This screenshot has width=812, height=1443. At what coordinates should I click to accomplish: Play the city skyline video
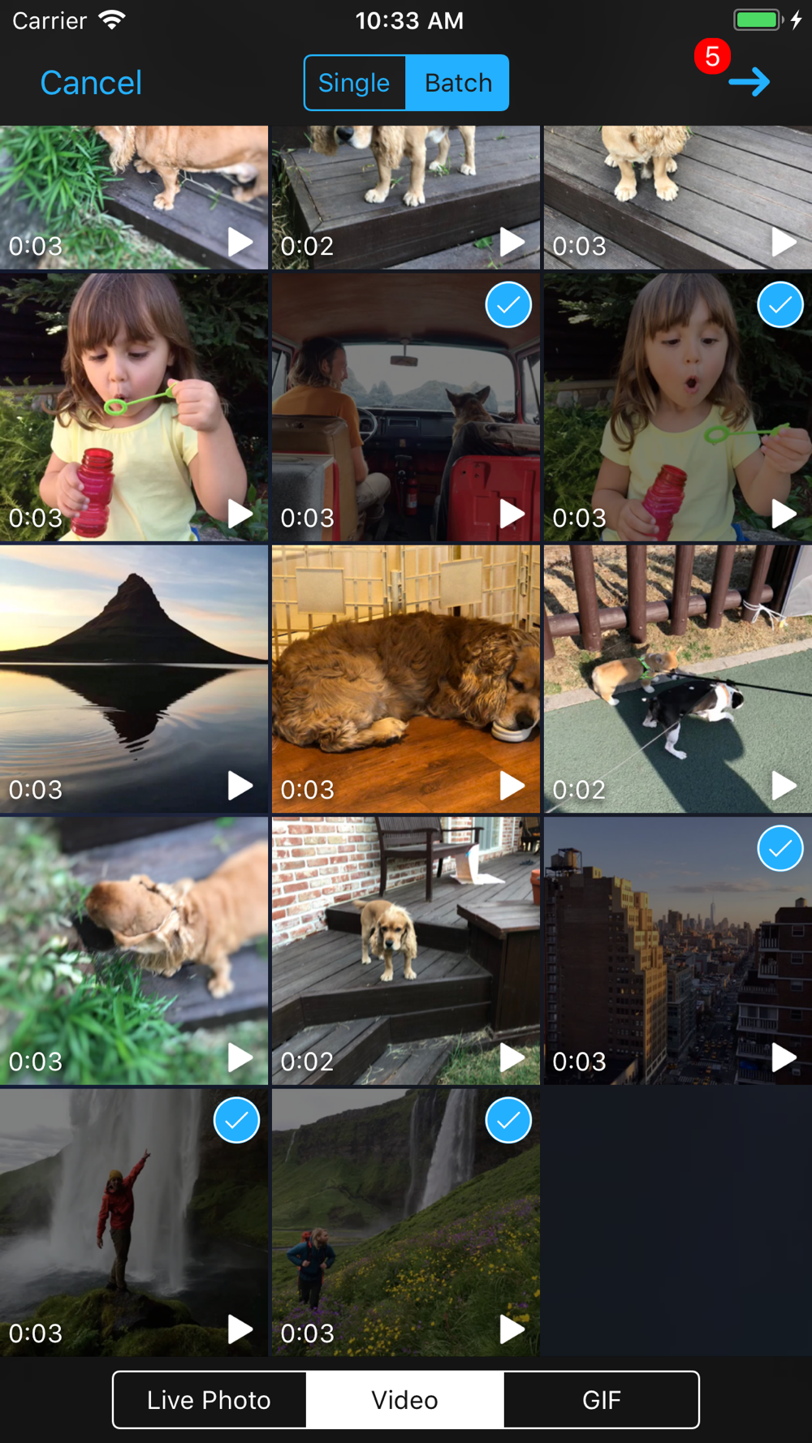tap(784, 1057)
